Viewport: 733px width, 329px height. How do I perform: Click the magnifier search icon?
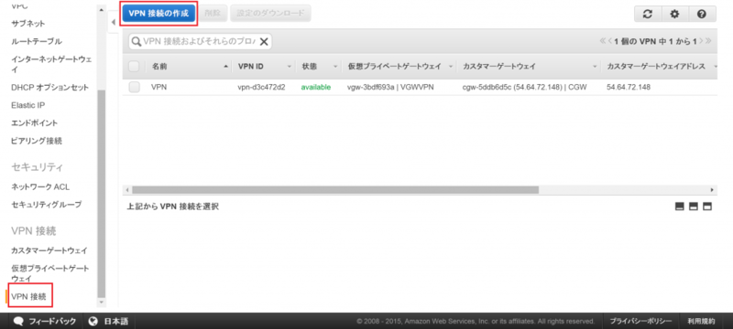coord(136,41)
